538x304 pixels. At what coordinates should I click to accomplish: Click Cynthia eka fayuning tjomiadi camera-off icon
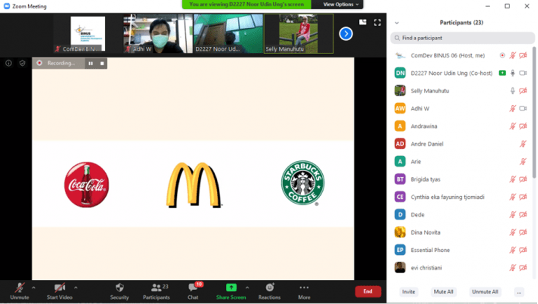(x=523, y=197)
